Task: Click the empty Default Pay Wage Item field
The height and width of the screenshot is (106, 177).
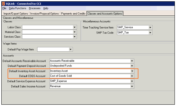Action: [55, 49]
